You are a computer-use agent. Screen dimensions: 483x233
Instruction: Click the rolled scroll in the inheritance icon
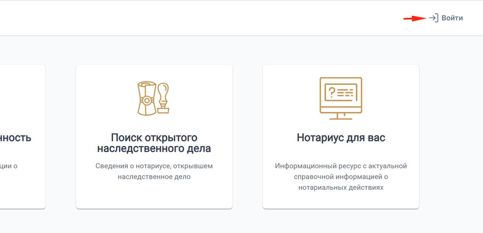click(x=147, y=98)
